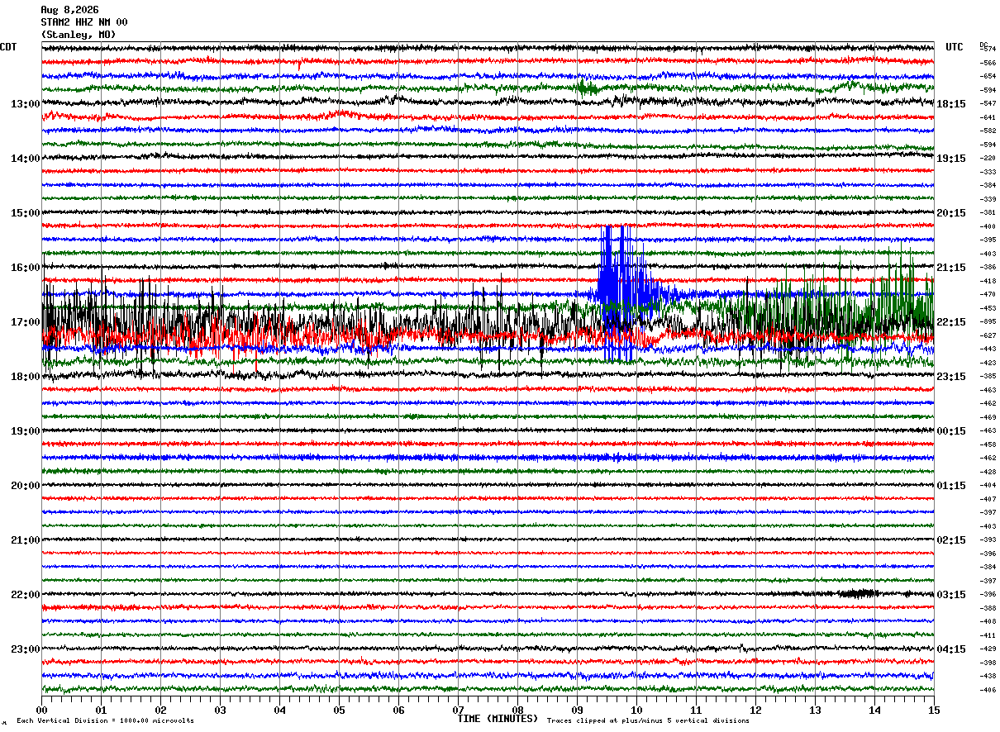
Task: Select the 14:00 CDT time label
Action: pos(26,158)
